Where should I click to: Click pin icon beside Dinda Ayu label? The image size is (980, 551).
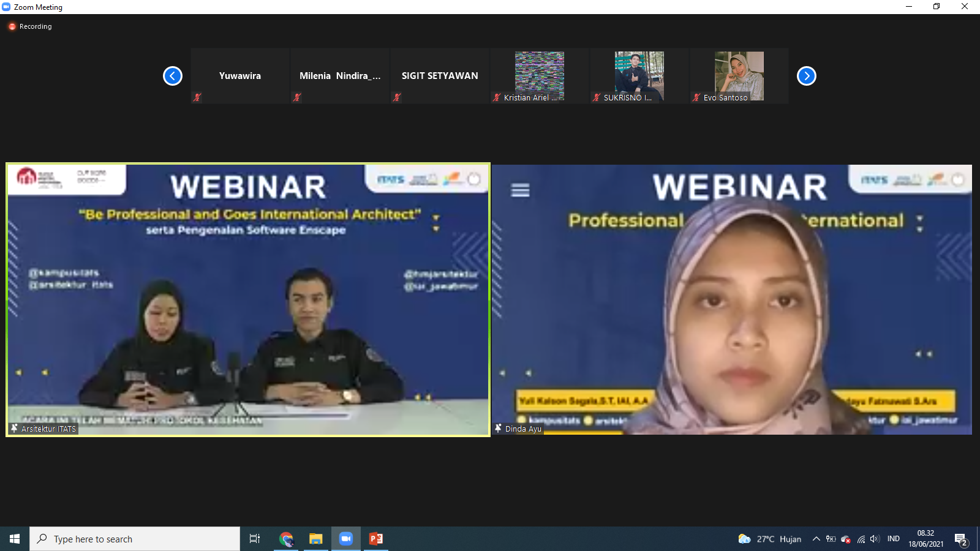point(498,429)
